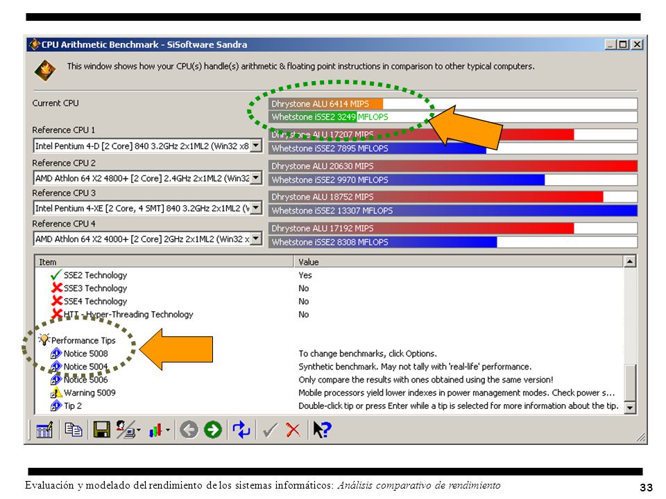666x499 pixels.
Task: Select the Intel Pentium 4-D 840 combo box
Action: (147, 146)
